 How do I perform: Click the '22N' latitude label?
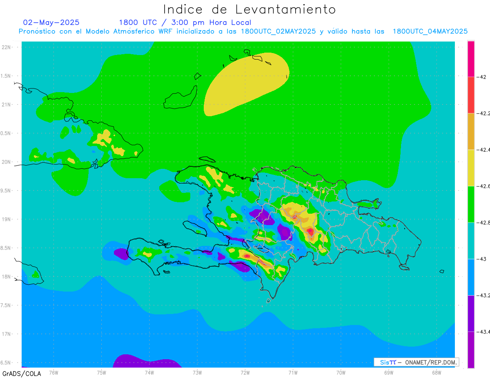point(6,47)
